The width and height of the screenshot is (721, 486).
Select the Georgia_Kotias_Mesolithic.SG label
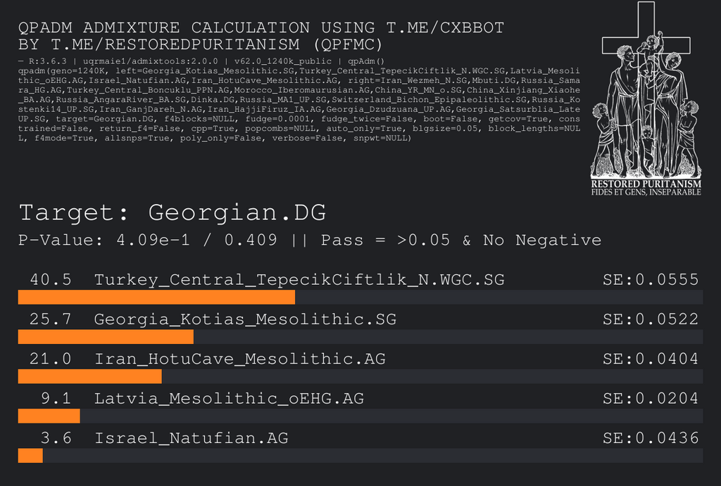245,319
